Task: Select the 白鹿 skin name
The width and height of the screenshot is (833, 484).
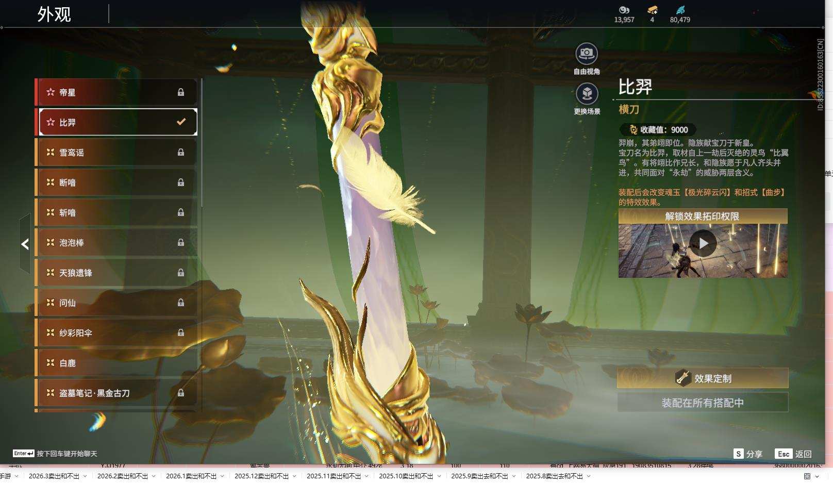Action: coord(68,363)
